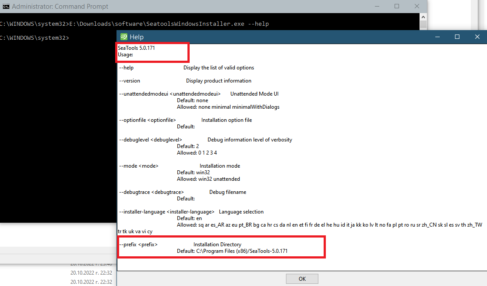
Task: Click 'Debug filename' description
Action: click(x=228, y=192)
